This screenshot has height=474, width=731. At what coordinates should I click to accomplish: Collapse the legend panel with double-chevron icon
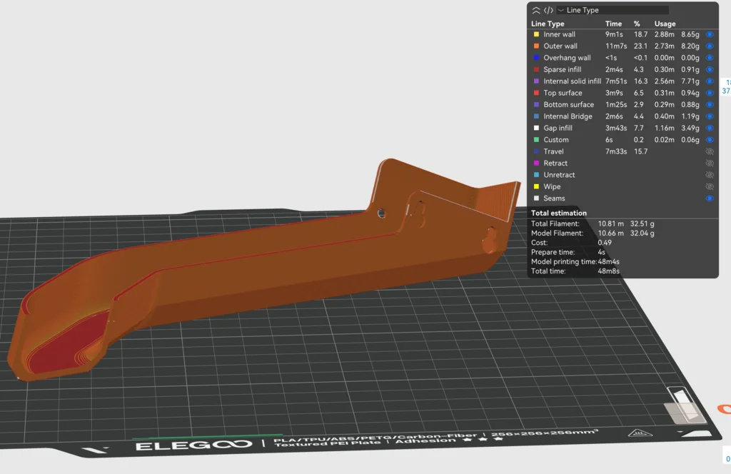(x=536, y=10)
